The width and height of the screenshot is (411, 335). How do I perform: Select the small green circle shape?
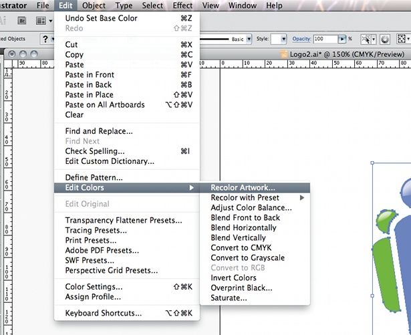(386, 221)
